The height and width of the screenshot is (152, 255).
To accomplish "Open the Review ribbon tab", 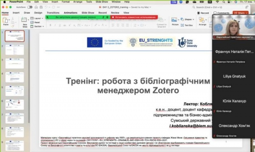I will [x=115, y=13].
